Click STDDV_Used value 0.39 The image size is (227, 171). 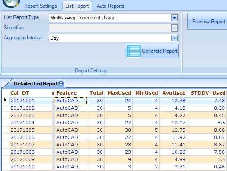[207, 108]
